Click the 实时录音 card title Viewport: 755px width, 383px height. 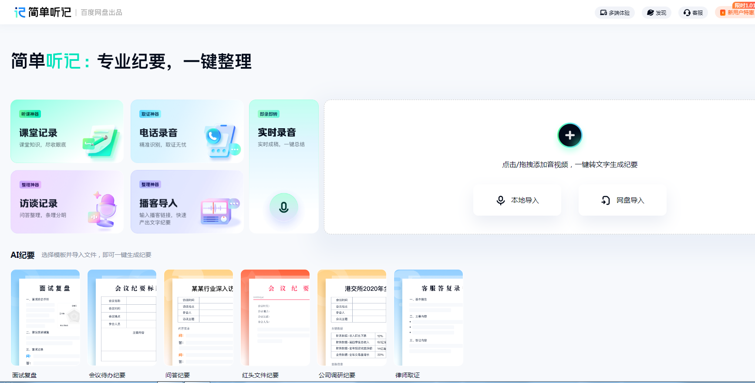point(277,133)
